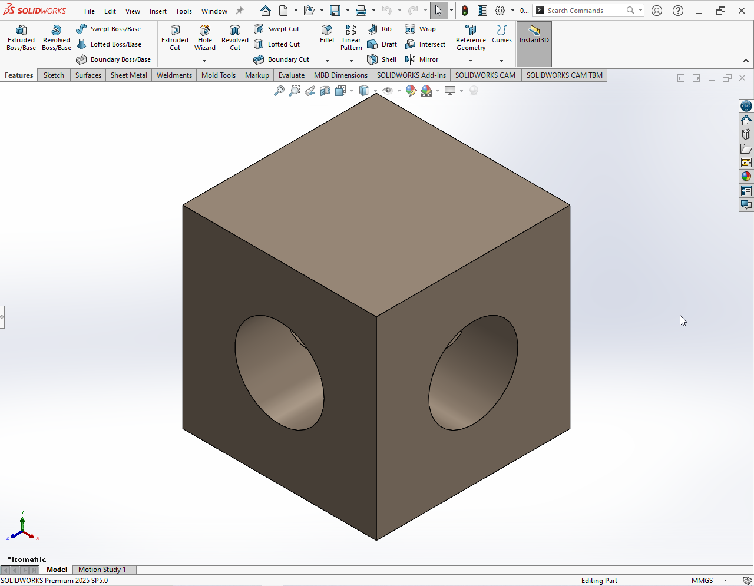Activate the Shell feature

coord(382,59)
